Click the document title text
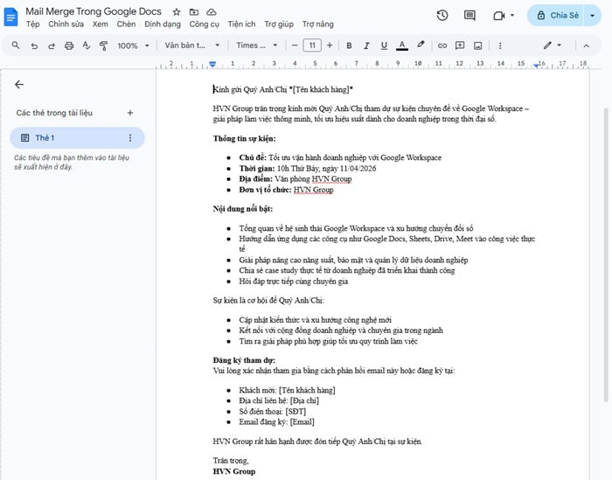This screenshot has height=480, width=612. click(94, 11)
